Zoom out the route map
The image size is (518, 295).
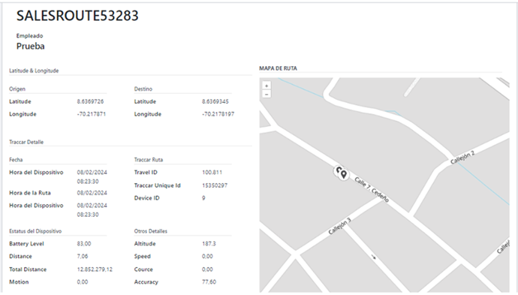(267, 94)
